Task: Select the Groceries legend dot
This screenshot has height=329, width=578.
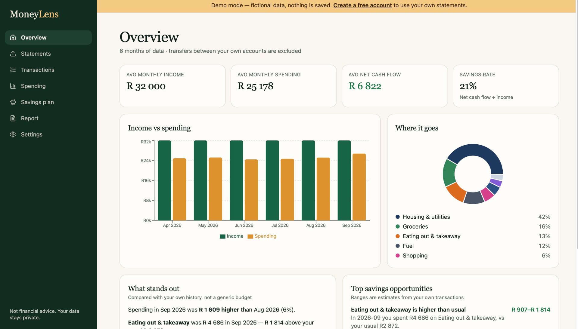Action: [398, 226]
